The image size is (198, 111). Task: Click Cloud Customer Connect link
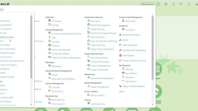[134, 60]
